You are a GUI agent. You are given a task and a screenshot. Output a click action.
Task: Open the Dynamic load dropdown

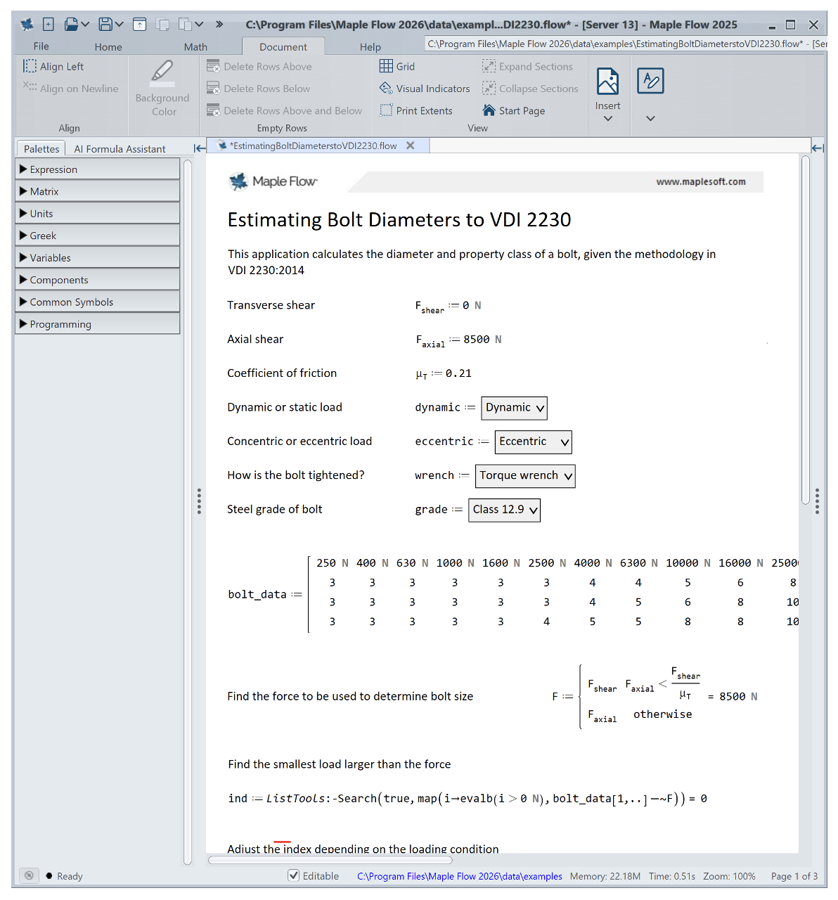click(514, 408)
